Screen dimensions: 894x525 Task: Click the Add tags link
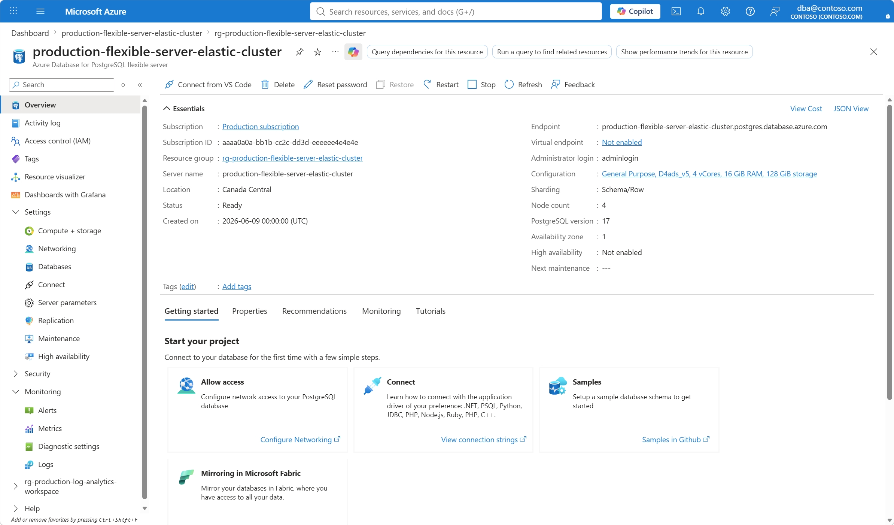pos(237,286)
